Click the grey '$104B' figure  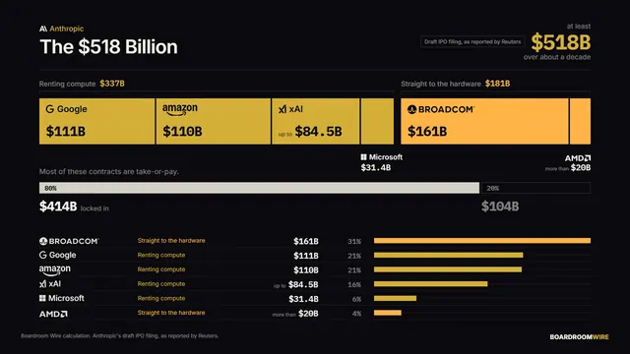(500, 206)
